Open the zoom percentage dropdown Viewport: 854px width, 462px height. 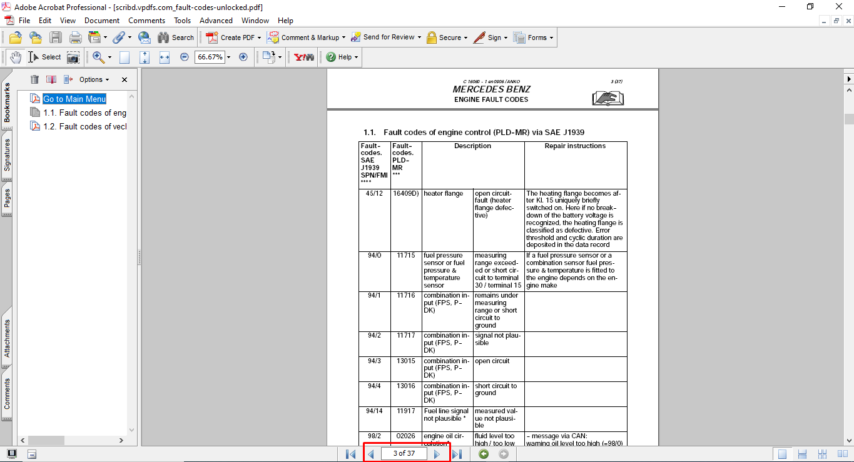point(229,57)
